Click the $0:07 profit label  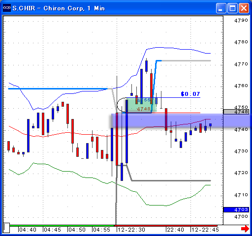190,94
